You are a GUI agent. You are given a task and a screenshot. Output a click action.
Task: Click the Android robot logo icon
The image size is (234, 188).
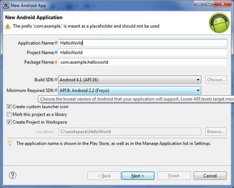(x=219, y=23)
